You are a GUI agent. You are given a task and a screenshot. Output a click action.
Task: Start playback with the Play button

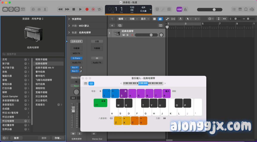tap(80, 9)
